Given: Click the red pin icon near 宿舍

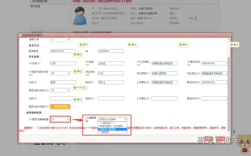Looking at the screenshot, I should [196, 18].
